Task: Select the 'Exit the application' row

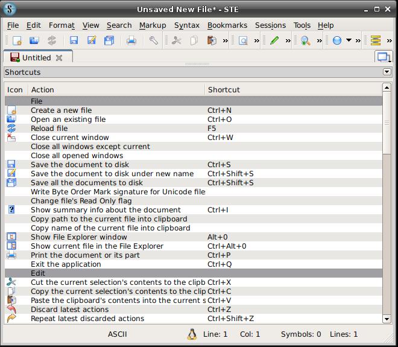Action: [194, 264]
